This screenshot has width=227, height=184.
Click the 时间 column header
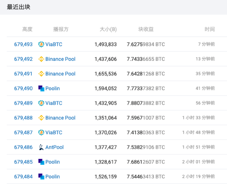pyautogui.click(x=210, y=29)
